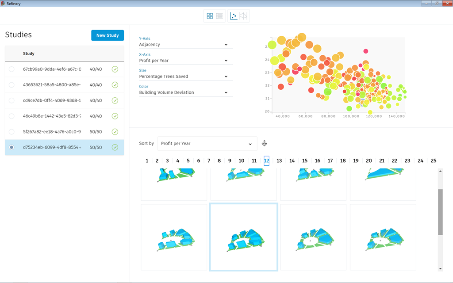
Task: Select the scatter plot chart icon
Action: 234,16
